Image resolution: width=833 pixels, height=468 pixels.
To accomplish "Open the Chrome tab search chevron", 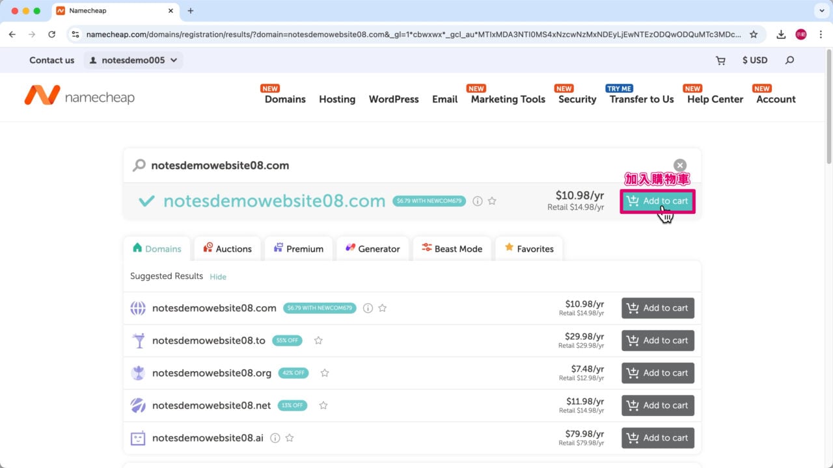I will pyautogui.click(x=819, y=11).
